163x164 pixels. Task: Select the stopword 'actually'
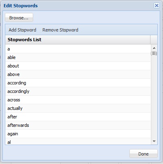[78, 108]
